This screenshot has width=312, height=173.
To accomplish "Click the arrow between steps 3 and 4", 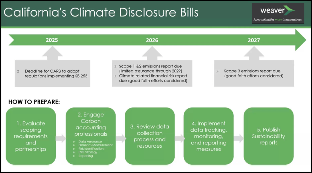I will click(x=179, y=139).
